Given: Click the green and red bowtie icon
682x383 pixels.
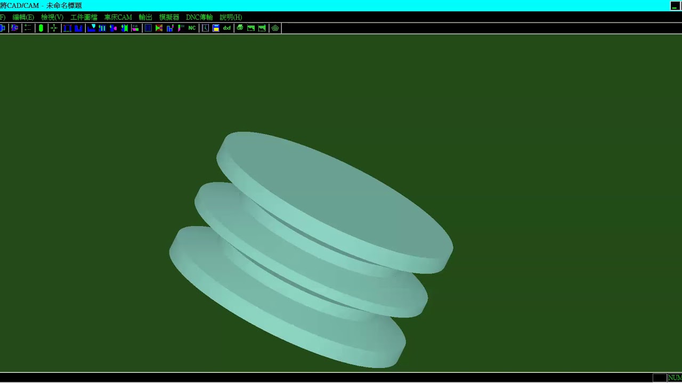Looking at the screenshot, I should coord(159,28).
